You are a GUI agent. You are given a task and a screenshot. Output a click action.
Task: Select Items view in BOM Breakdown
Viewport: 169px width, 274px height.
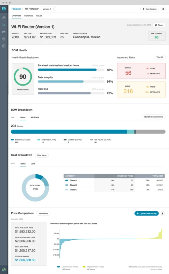pos(23,117)
